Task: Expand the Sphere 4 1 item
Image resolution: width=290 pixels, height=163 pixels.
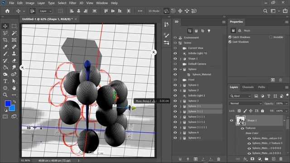Action: coord(181,138)
